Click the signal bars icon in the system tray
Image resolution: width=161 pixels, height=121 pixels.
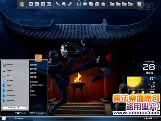tap(149, 118)
